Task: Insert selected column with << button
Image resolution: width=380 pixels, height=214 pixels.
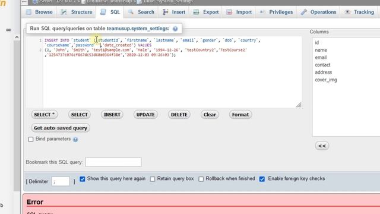Action: pos(322,146)
